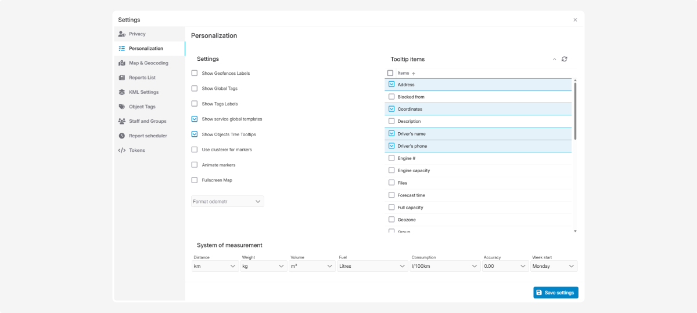Click the Save settings button

[555, 293]
